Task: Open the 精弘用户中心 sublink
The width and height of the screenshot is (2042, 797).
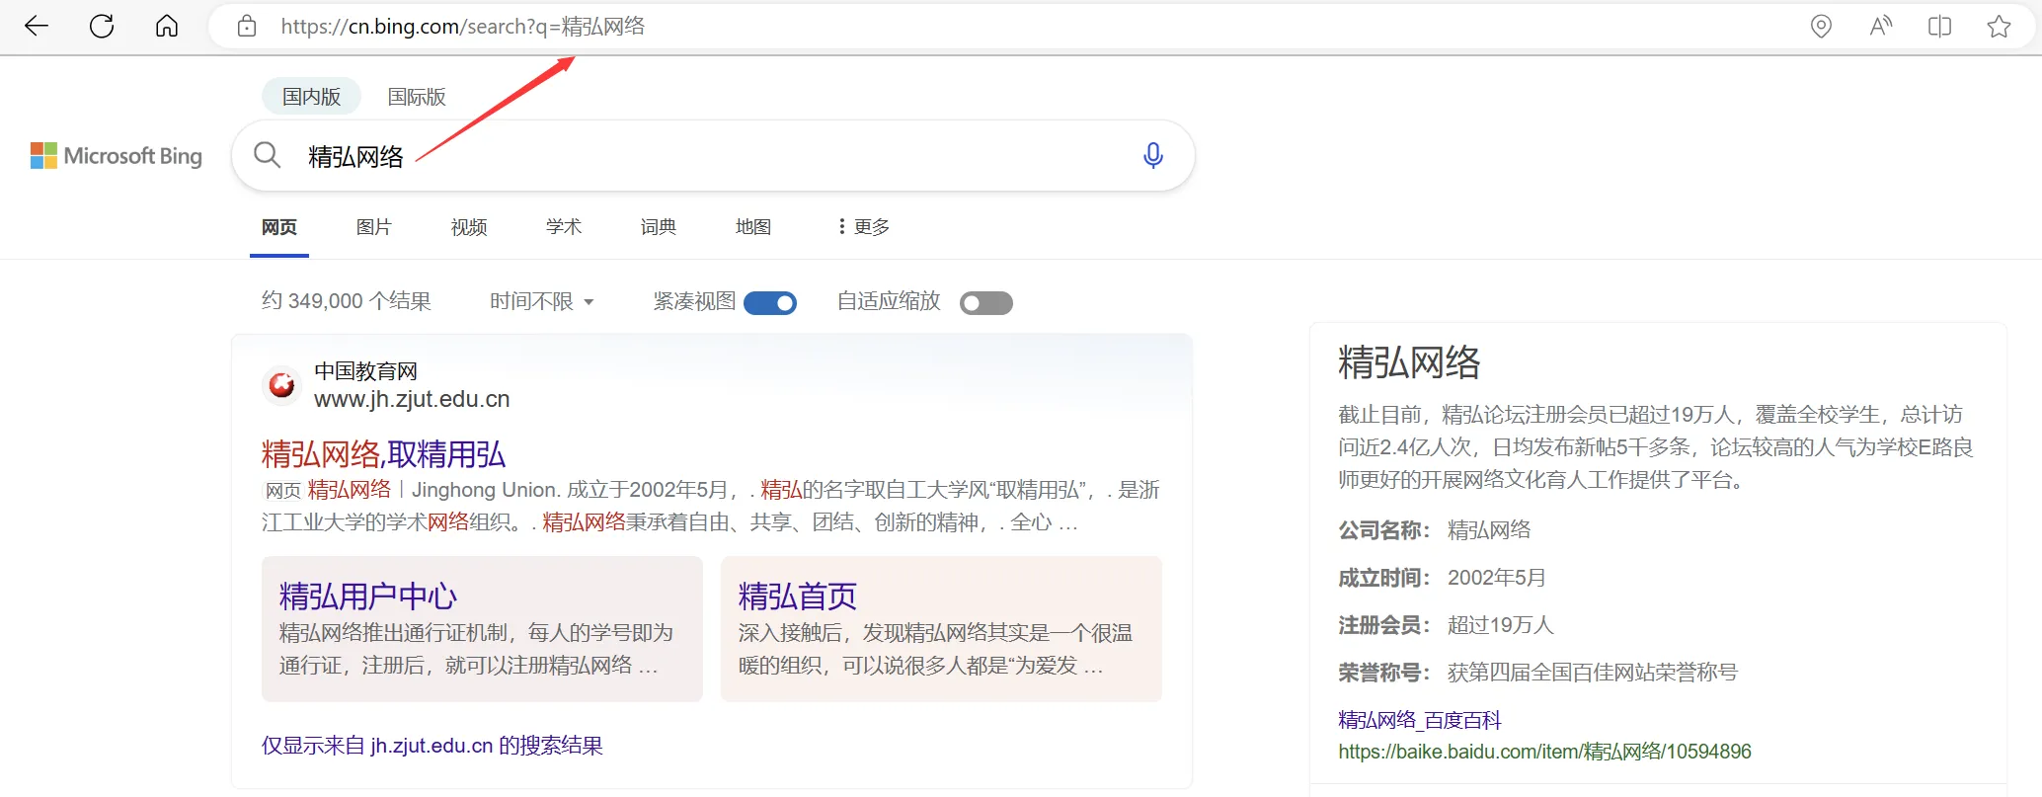Action: click(368, 597)
